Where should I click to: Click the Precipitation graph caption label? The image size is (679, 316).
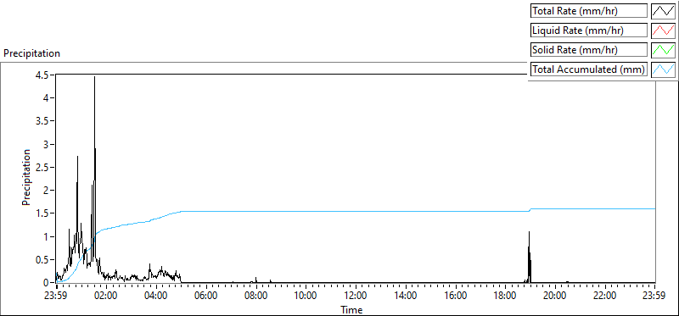pyautogui.click(x=31, y=53)
